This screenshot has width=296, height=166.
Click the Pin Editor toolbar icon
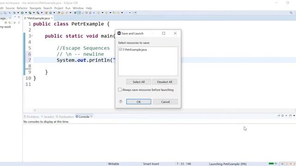click(x=135, y=13)
